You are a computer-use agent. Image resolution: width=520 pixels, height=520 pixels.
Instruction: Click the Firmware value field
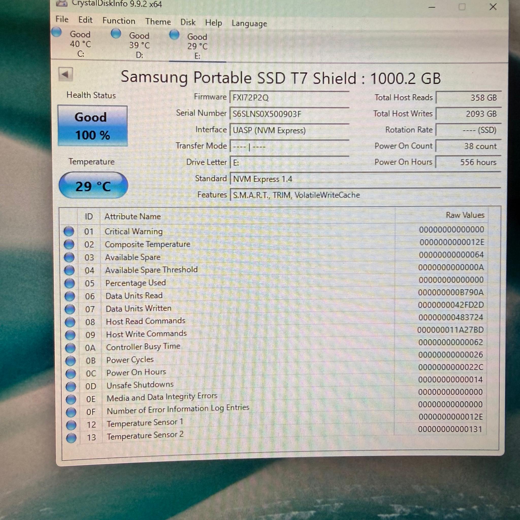289,97
